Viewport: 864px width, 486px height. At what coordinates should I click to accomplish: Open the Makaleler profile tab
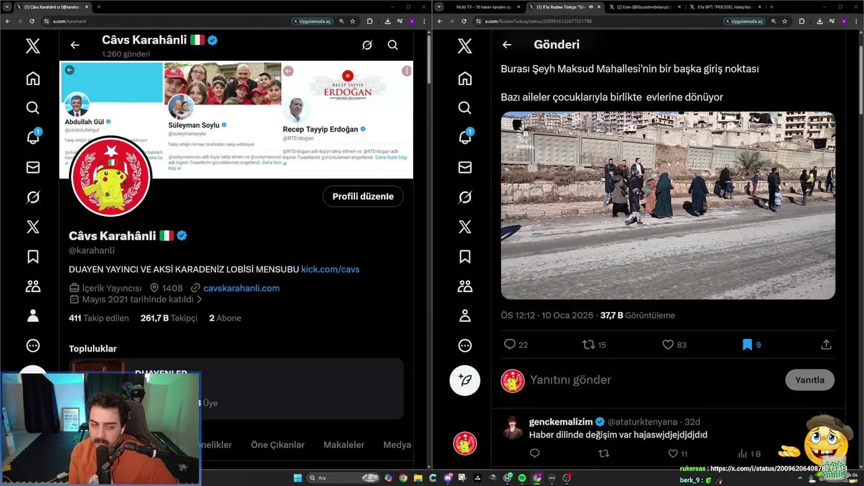(344, 445)
